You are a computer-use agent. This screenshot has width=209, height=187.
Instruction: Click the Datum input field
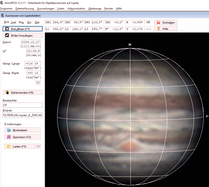pyautogui.click(x=31, y=42)
